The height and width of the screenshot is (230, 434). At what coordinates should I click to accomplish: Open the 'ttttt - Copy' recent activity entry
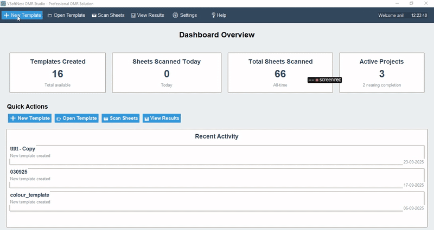[217, 154]
